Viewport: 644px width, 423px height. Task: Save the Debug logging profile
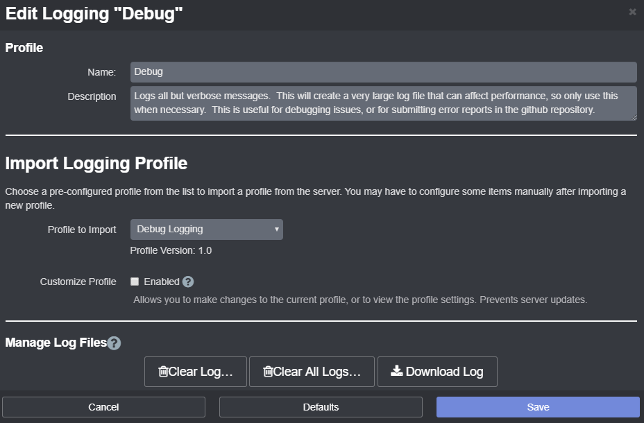537,407
